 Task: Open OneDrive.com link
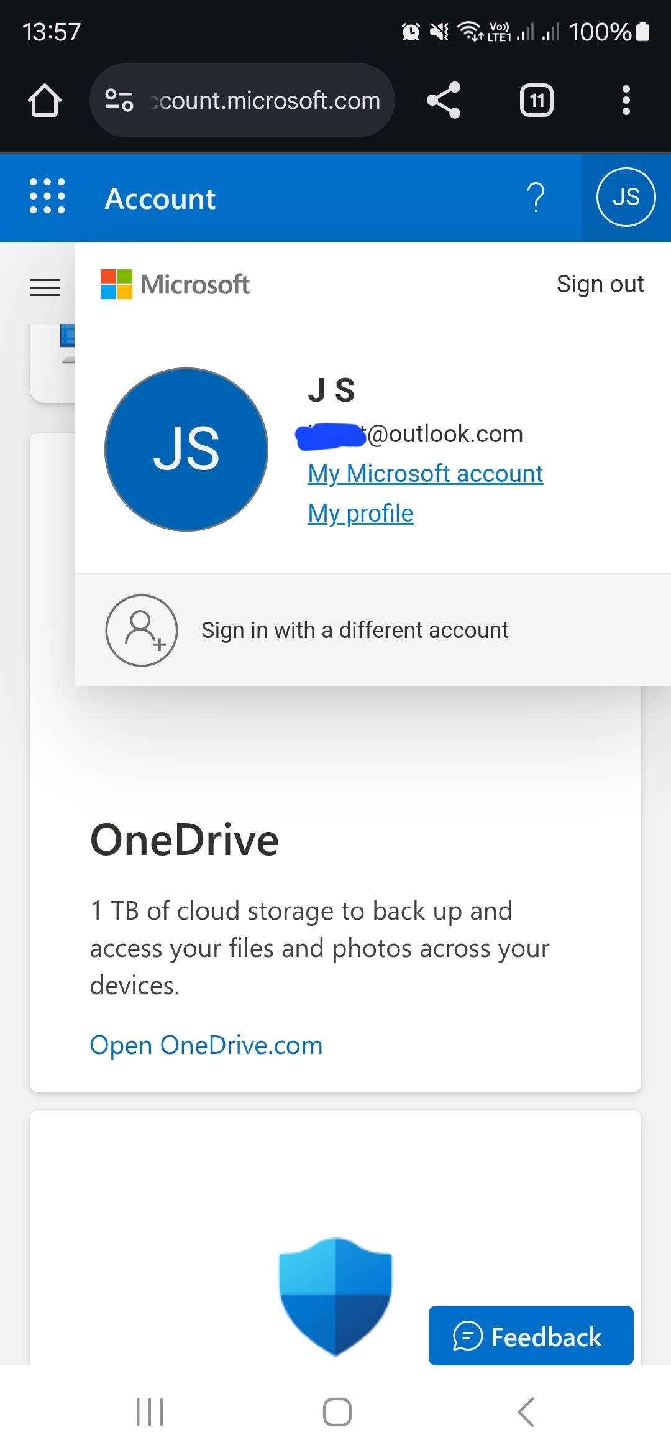(206, 1045)
